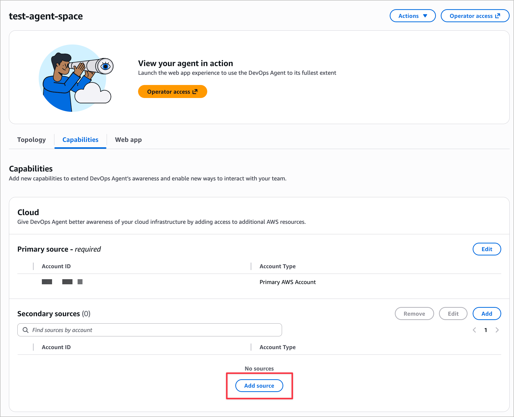Click the search magnifier icon

(26, 330)
